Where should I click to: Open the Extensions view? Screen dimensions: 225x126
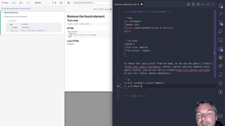pyautogui.click(x=221, y=49)
